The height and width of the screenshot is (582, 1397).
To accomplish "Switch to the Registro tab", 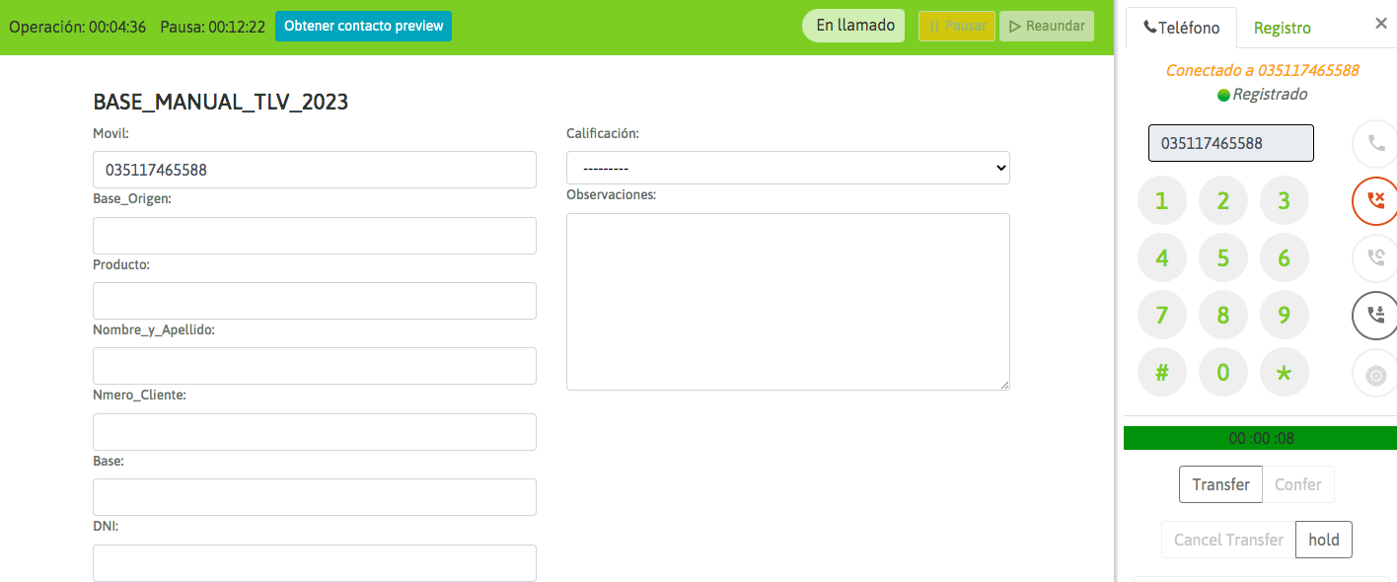I will tap(1282, 28).
